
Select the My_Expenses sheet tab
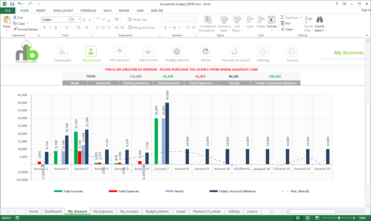point(103,211)
